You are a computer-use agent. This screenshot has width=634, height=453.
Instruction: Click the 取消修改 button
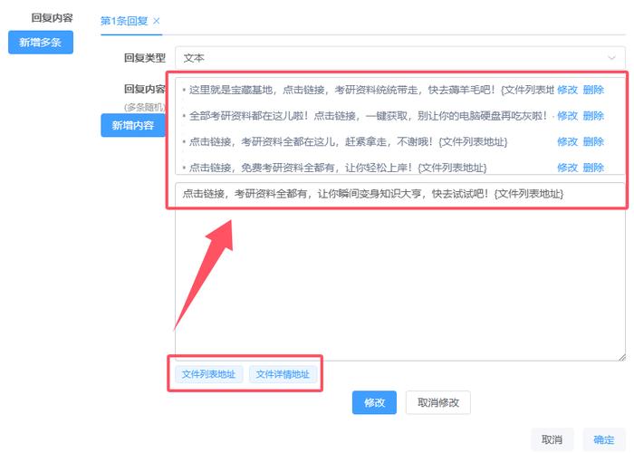[x=438, y=402]
